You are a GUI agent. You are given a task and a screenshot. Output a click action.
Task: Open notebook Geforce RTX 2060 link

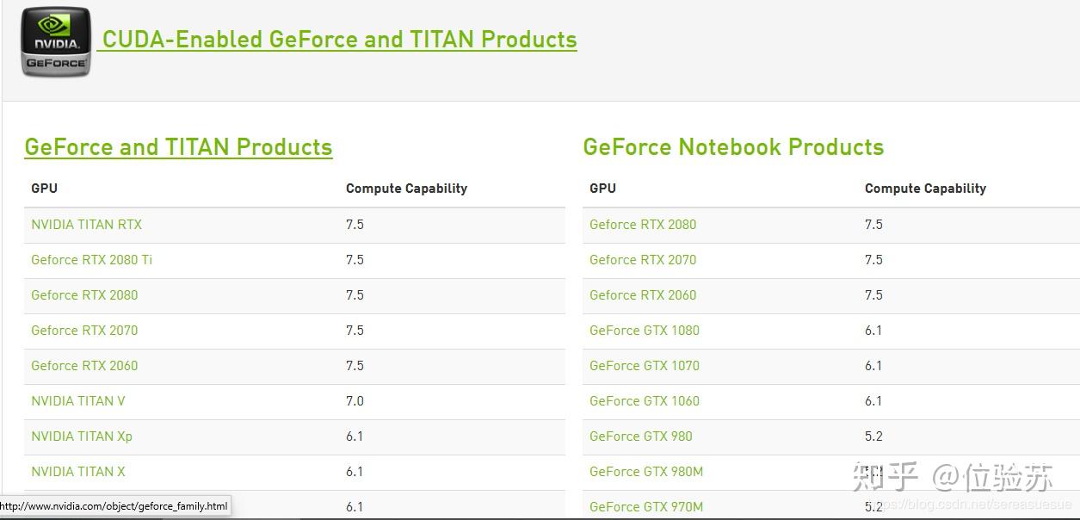643,295
